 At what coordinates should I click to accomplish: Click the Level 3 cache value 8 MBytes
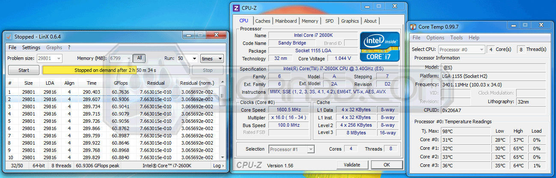[x=356, y=133]
